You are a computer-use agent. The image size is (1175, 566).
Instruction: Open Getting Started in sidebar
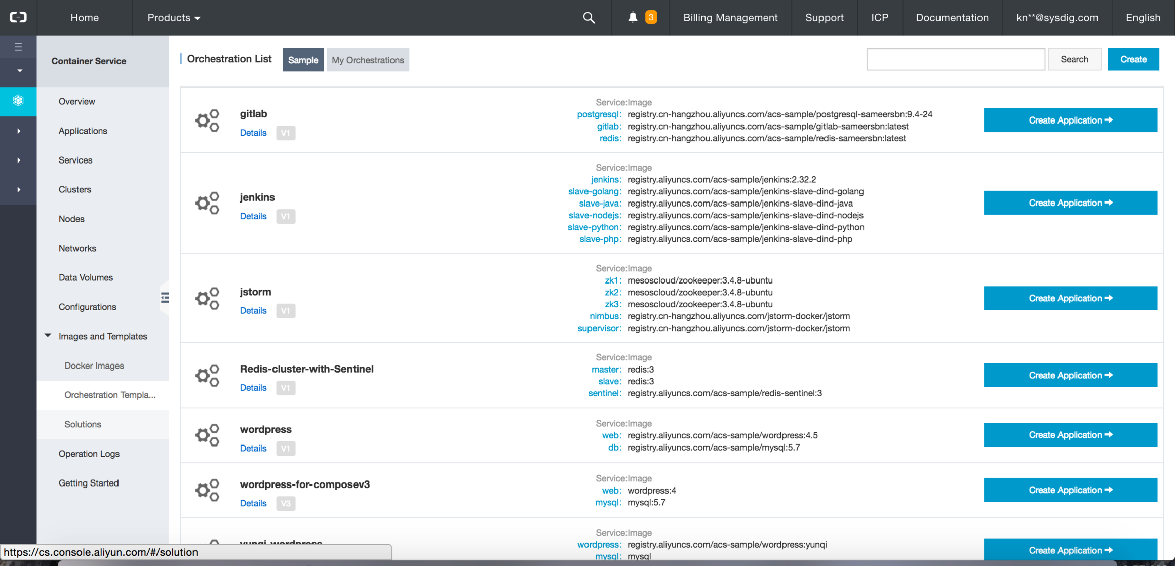point(89,483)
